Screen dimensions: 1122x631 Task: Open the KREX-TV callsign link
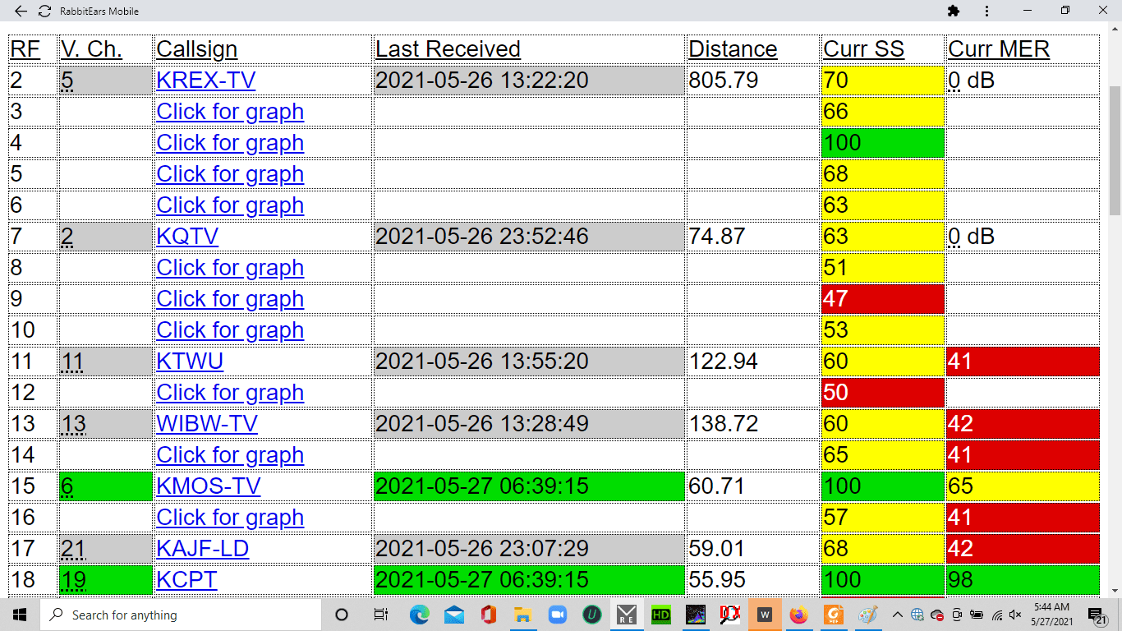point(206,80)
